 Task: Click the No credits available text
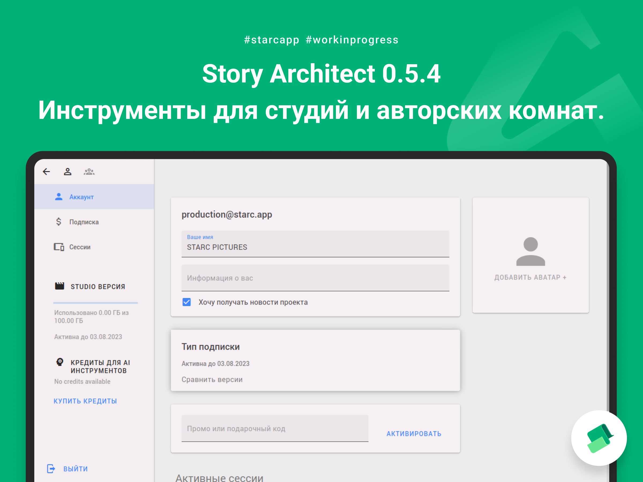(x=82, y=382)
